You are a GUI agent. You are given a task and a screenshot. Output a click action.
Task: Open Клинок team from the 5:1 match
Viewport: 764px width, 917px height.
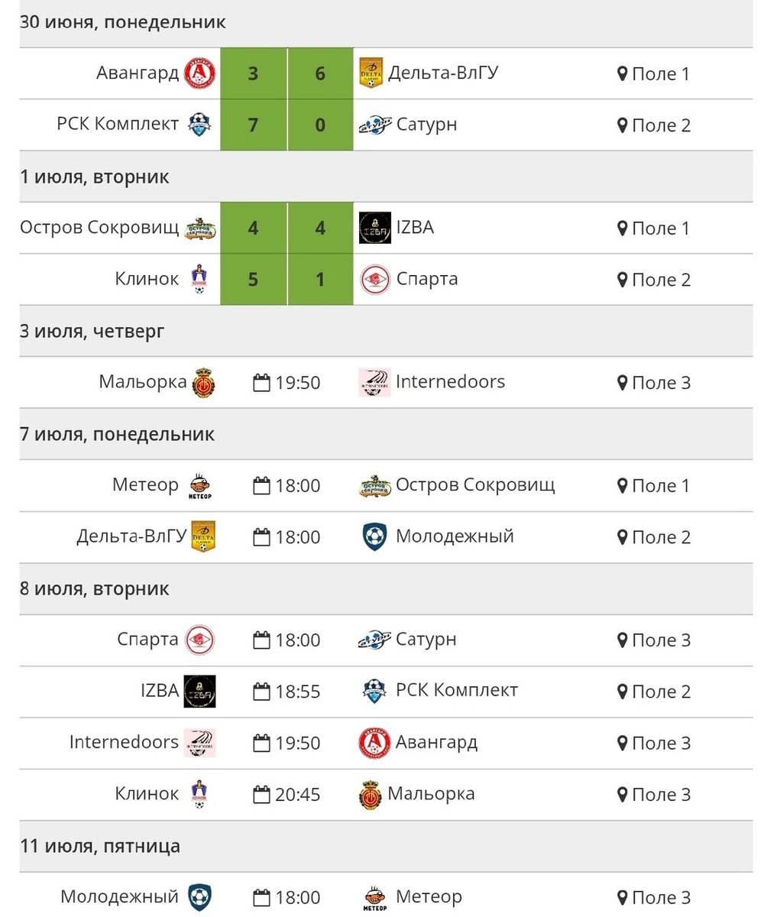pyautogui.click(x=147, y=278)
